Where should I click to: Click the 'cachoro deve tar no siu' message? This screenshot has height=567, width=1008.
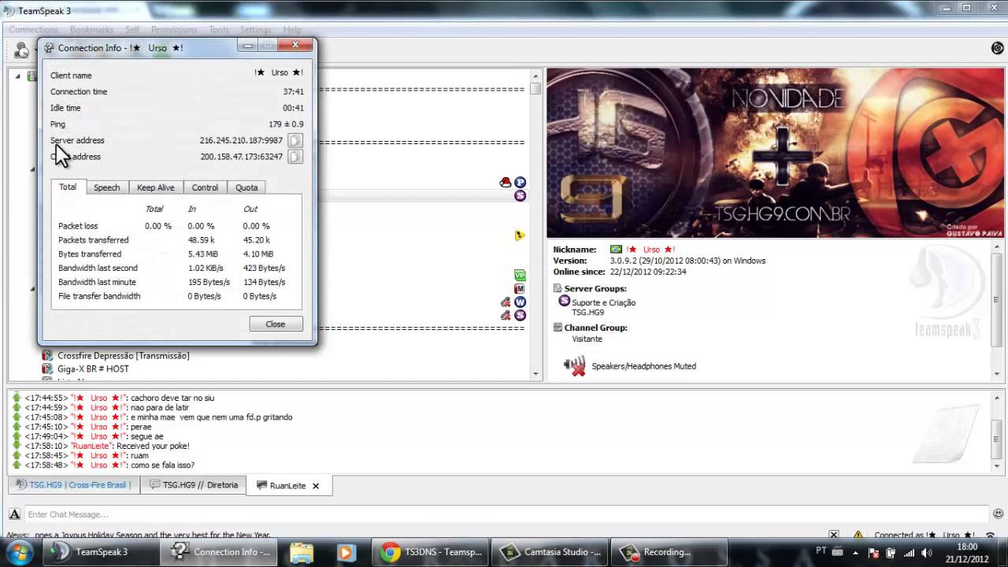pos(172,398)
